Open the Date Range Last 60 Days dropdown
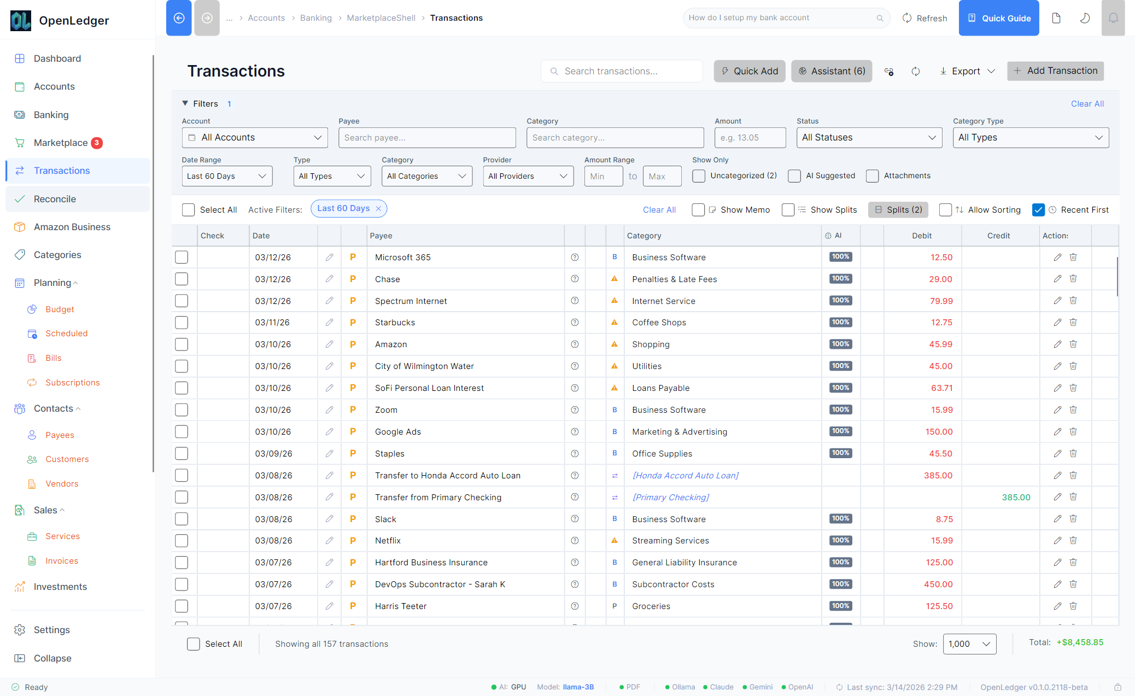Screen dimensions: 1135x696 [x=227, y=176]
